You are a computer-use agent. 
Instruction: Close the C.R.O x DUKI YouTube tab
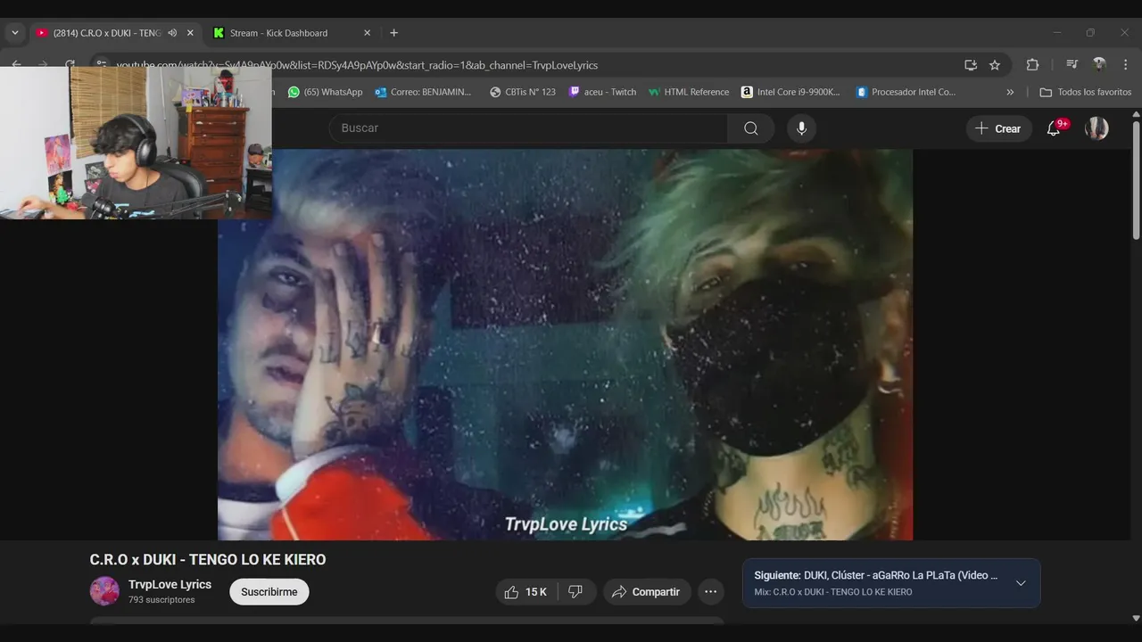click(x=190, y=33)
